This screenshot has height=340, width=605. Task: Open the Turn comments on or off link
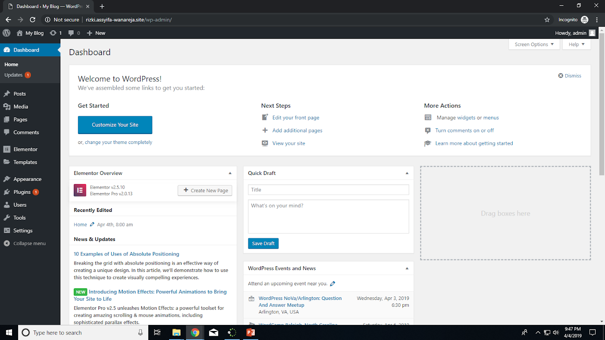click(465, 131)
